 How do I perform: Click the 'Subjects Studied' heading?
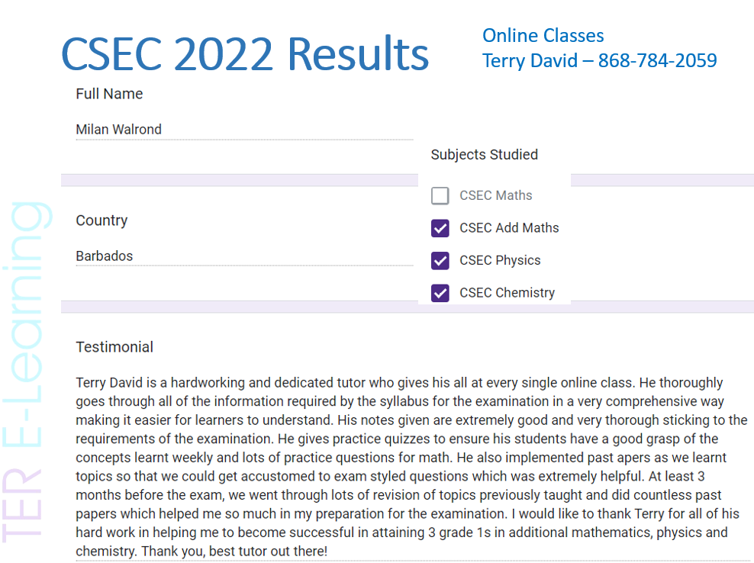[x=484, y=155]
